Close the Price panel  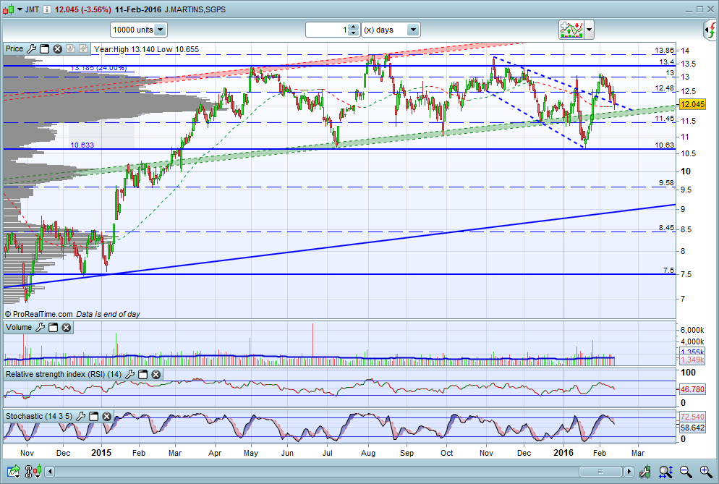[x=57, y=48]
